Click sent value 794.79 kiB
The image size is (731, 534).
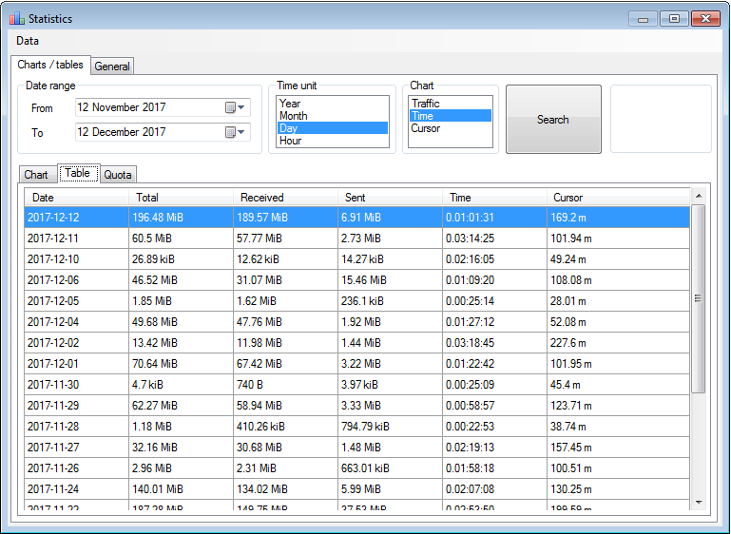(390, 427)
